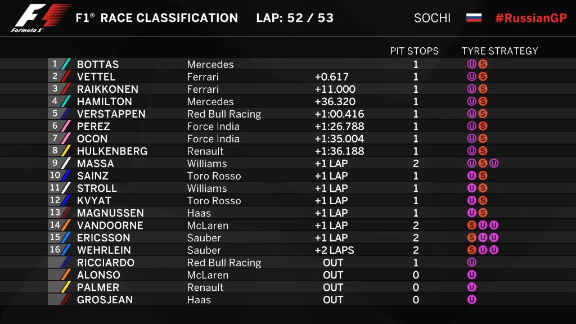The height and width of the screenshot is (324, 576).
Task: Click Massa's third ultrasoft tyre icon
Action: pyautogui.click(x=494, y=164)
